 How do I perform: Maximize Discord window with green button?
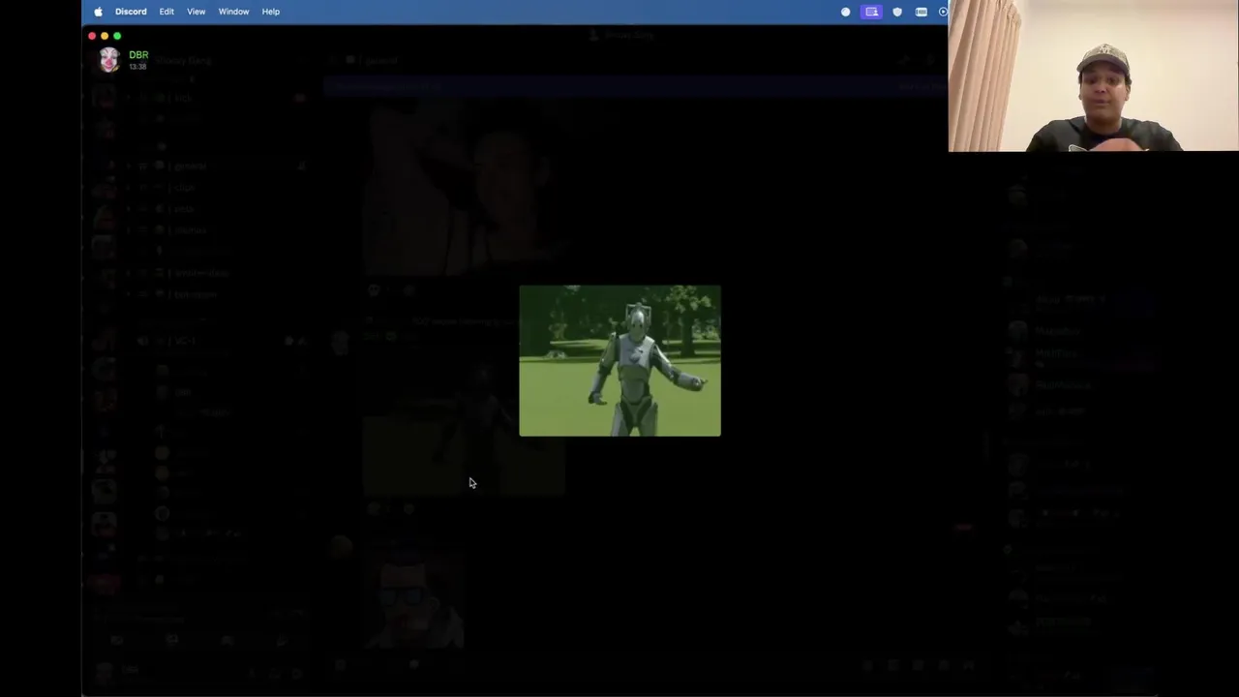click(117, 36)
